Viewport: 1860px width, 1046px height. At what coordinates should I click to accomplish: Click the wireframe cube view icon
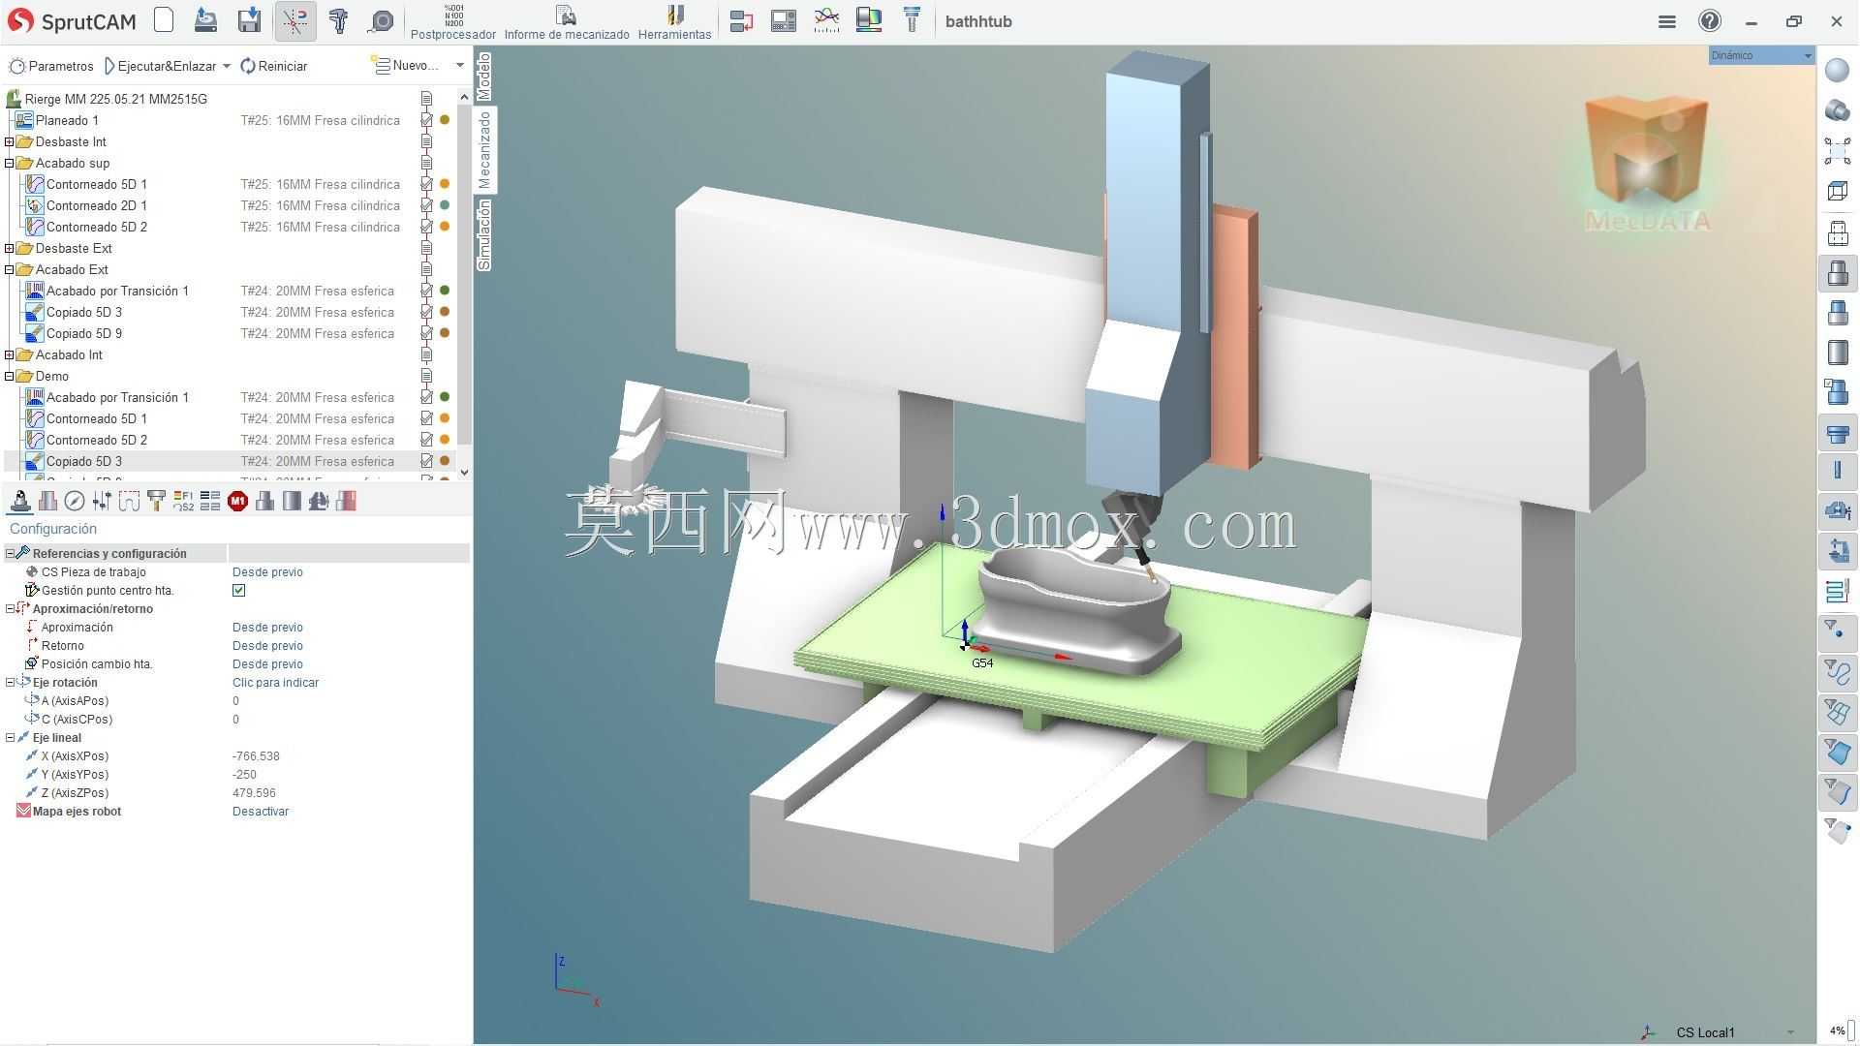pyautogui.click(x=1837, y=191)
